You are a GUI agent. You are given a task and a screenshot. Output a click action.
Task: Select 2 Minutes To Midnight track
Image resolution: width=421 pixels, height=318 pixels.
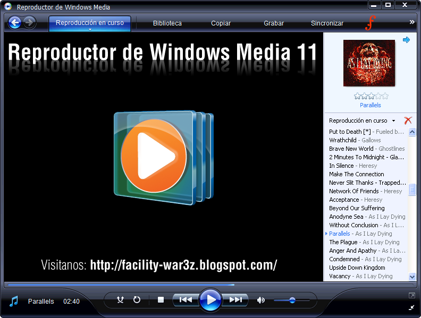[366, 157]
